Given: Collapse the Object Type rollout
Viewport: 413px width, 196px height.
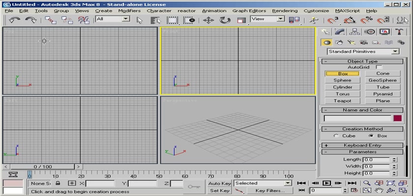Looking at the screenshot, I should (362, 61).
